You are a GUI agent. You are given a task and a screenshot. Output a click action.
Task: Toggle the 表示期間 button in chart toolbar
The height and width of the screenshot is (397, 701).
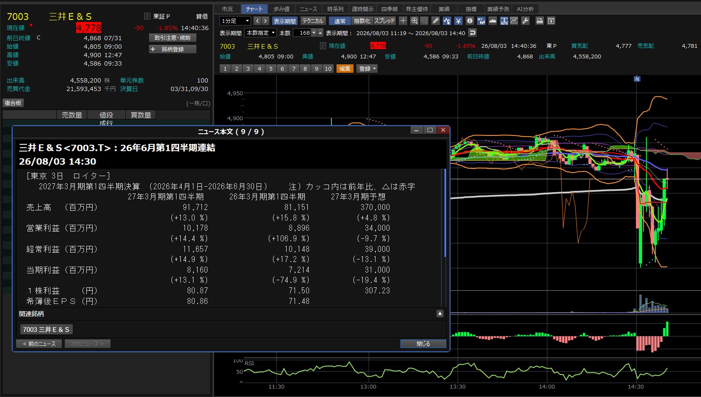coord(284,21)
